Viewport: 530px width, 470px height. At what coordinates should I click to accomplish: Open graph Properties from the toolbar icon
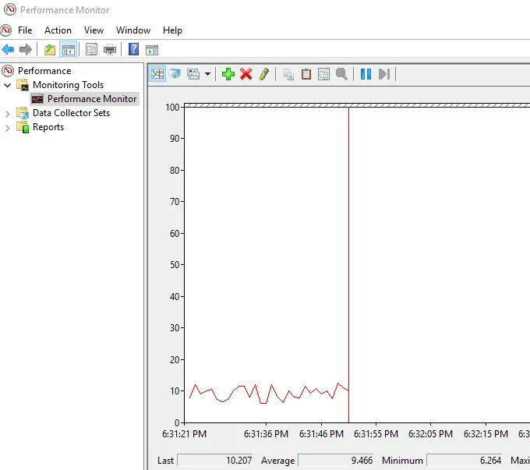pos(323,74)
